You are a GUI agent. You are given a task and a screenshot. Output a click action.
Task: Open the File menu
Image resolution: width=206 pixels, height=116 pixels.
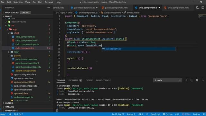tap(3, 2)
